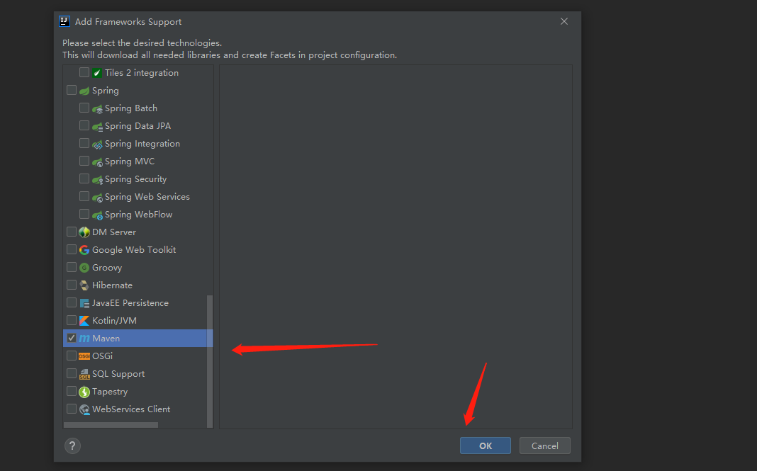Image resolution: width=757 pixels, height=471 pixels.
Task: Click the SQL Support icon
Action: pos(84,374)
